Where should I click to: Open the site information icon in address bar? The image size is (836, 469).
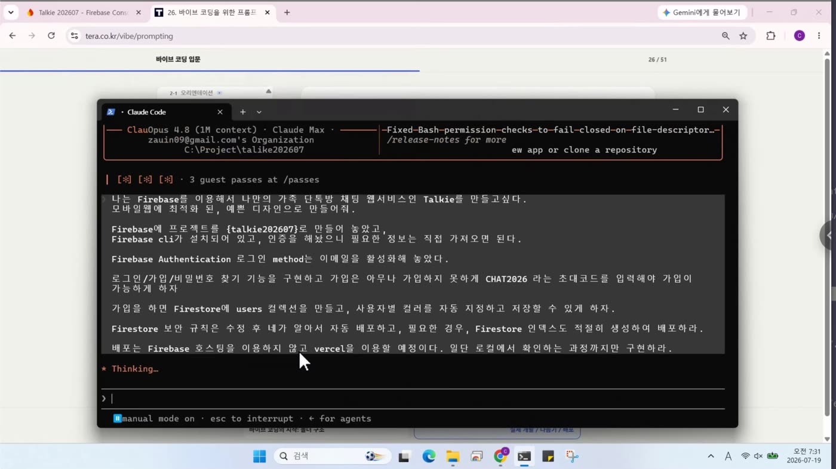point(74,36)
